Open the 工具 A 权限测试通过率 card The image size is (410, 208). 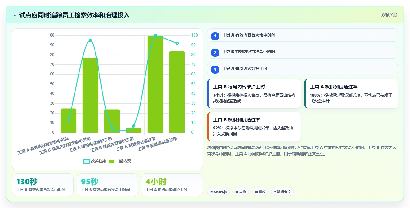(x=351, y=94)
